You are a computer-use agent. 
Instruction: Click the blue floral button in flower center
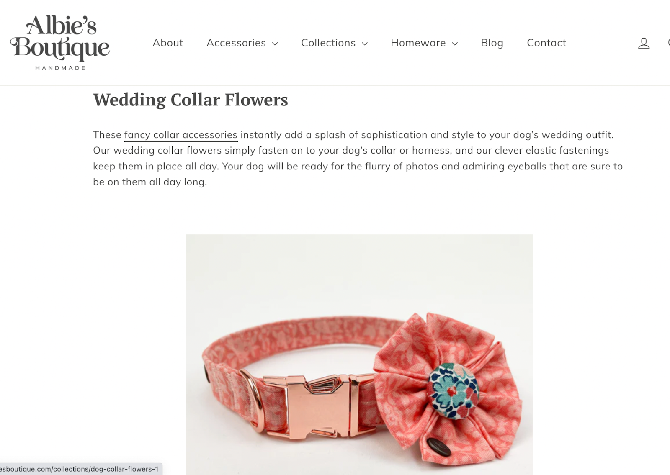453,391
